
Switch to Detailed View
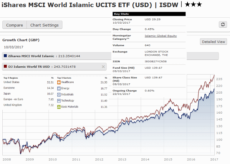click(214, 42)
